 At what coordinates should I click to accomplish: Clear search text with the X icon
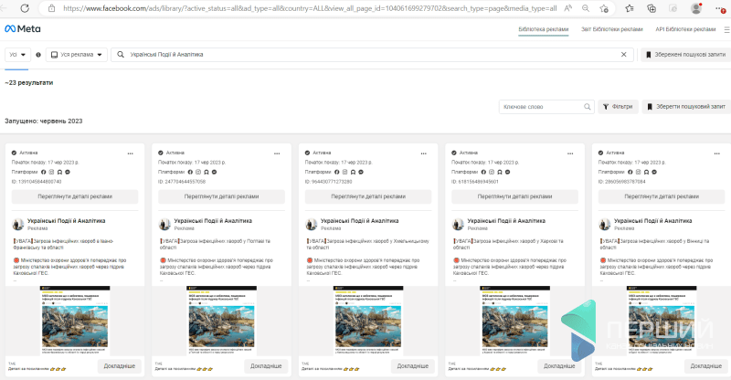pos(624,55)
